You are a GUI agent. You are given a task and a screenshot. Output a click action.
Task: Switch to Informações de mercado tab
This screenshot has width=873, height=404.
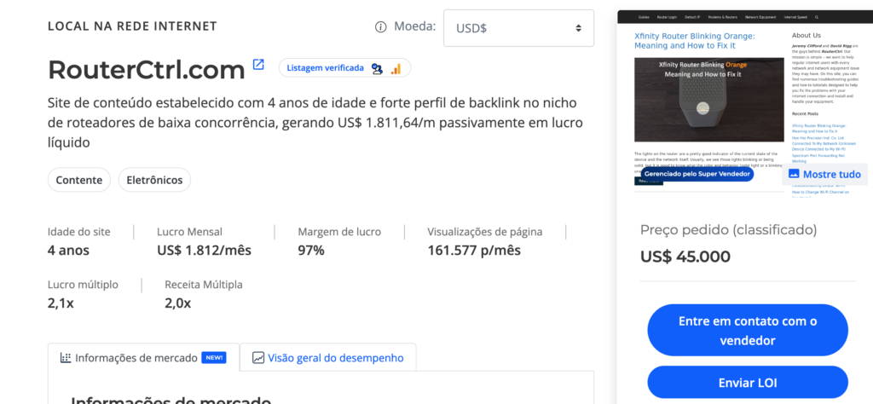pos(143,357)
